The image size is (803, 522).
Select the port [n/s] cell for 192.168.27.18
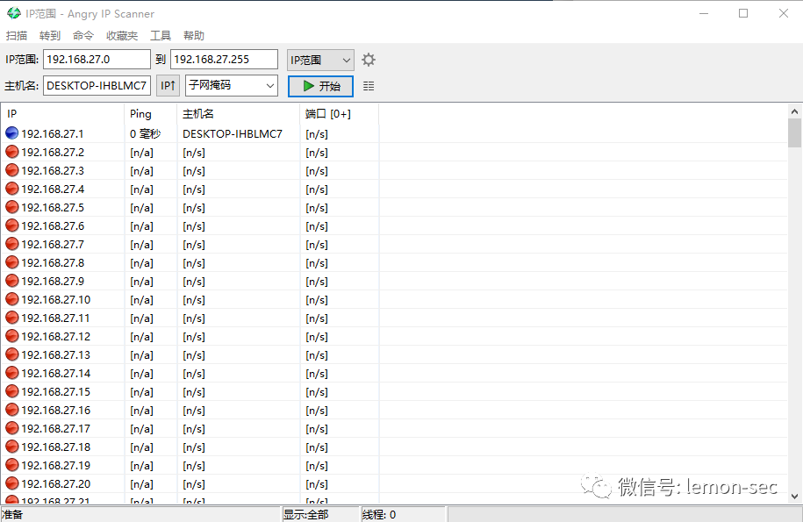317,447
